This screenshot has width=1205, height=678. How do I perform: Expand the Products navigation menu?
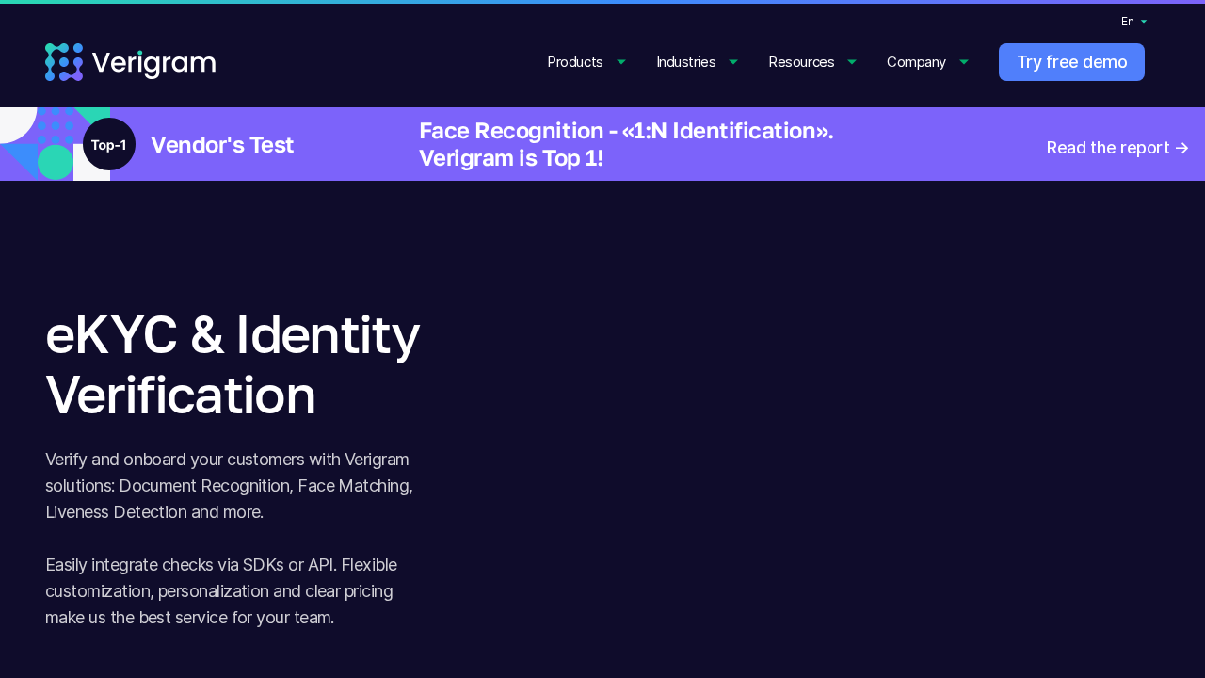(574, 61)
